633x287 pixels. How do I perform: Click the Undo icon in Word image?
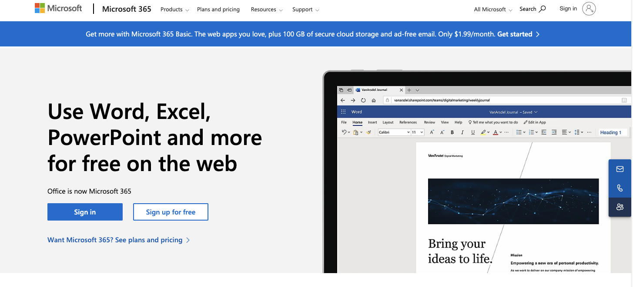point(344,132)
